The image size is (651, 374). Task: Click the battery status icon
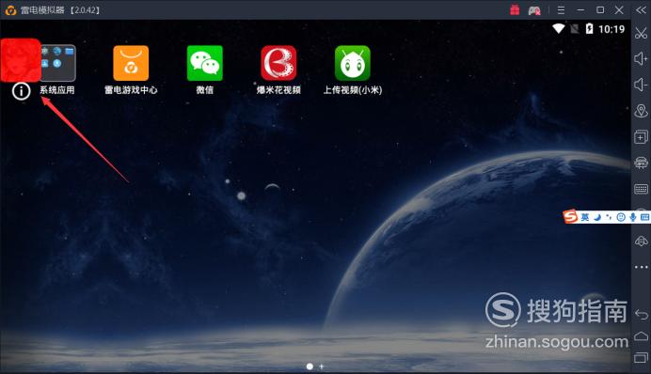point(589,28)
